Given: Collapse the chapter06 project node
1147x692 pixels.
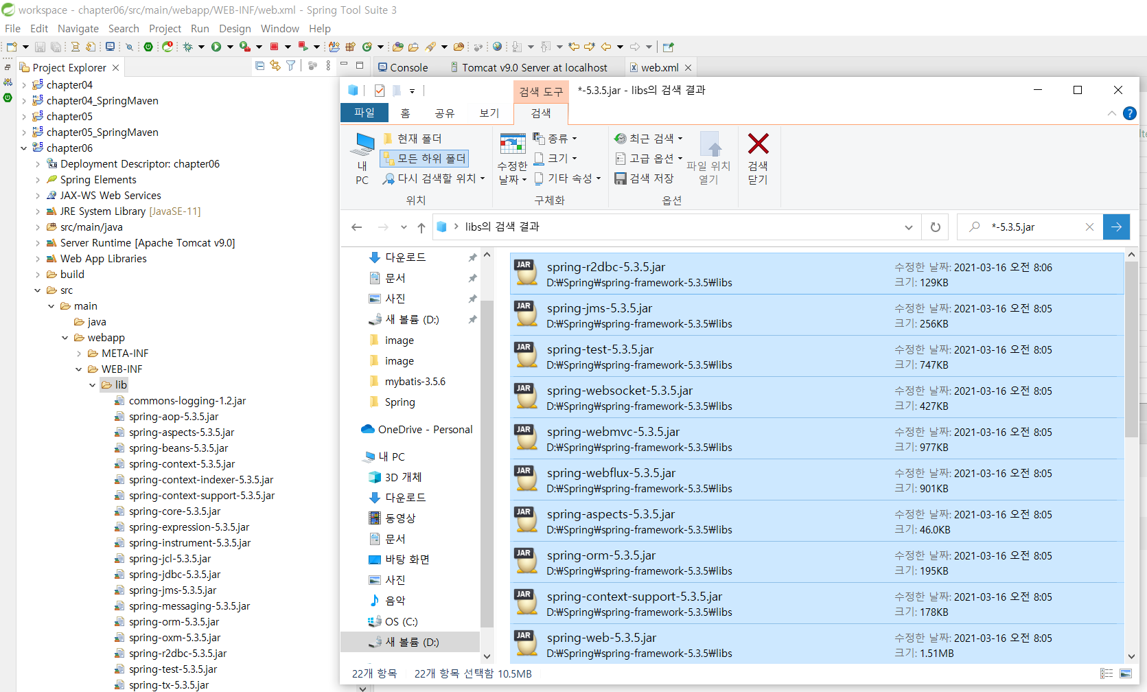Looking at the screenshot, I should (24, 148).
